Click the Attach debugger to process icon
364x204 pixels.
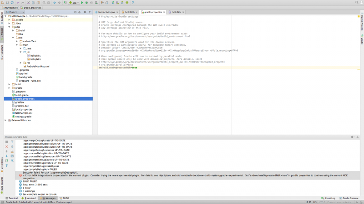(x=96, y=3)
